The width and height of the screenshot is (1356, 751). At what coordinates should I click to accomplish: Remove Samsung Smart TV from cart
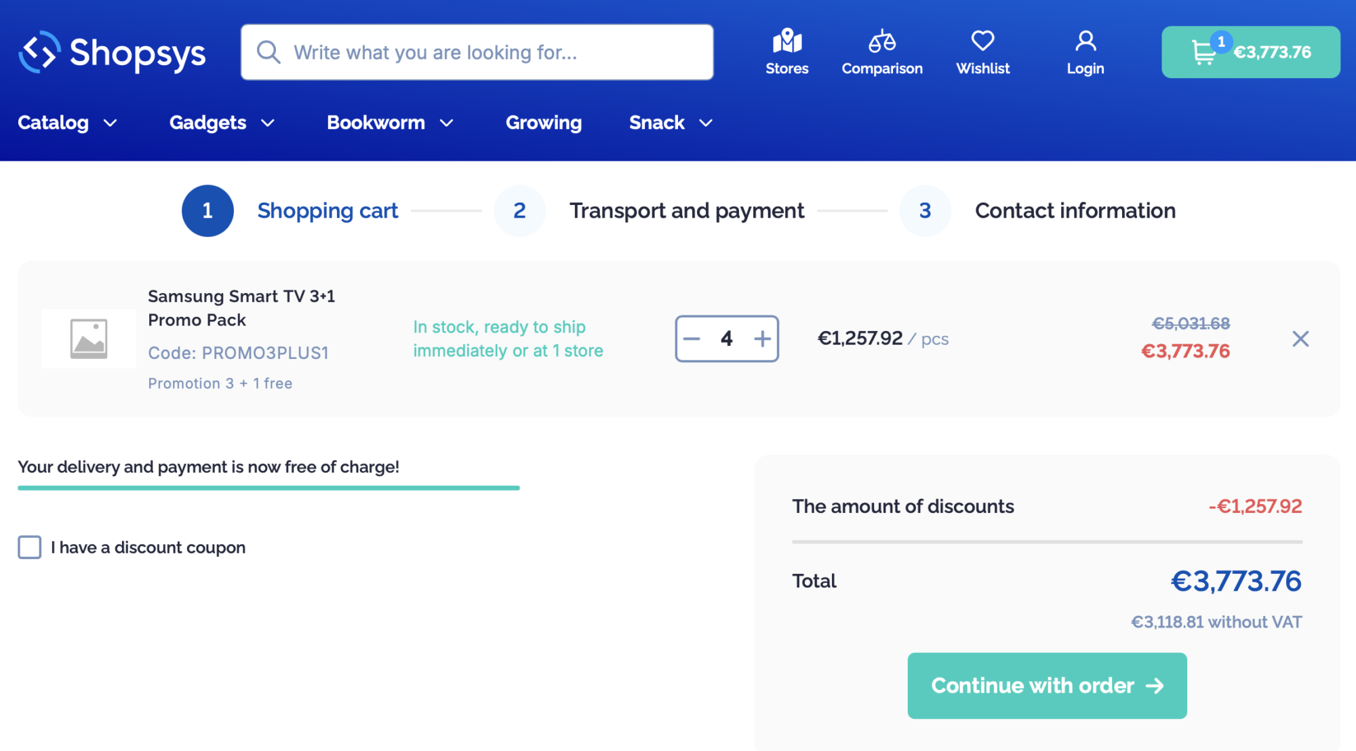[x=1300, y=339]
